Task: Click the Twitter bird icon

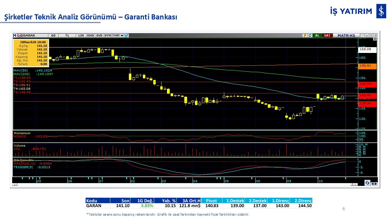Action: [x=126, y=36]
